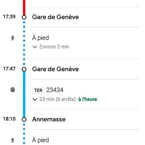Click the 17:47 departure time
This screenshot has width=145, height=145.
click(x=9, y=69)
